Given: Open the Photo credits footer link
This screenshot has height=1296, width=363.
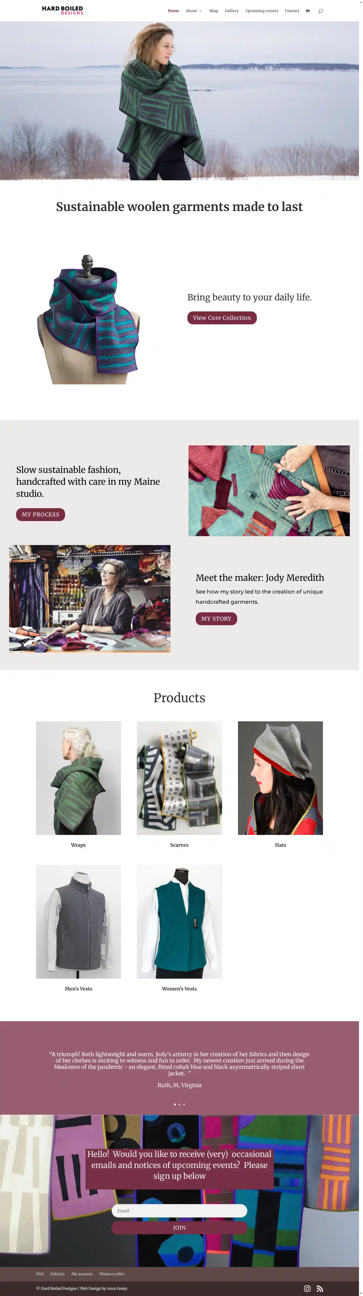Looking at the screenshot, I should (112, 1274).
